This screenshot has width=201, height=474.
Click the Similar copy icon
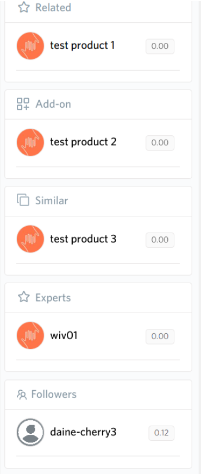click(23, 201)
